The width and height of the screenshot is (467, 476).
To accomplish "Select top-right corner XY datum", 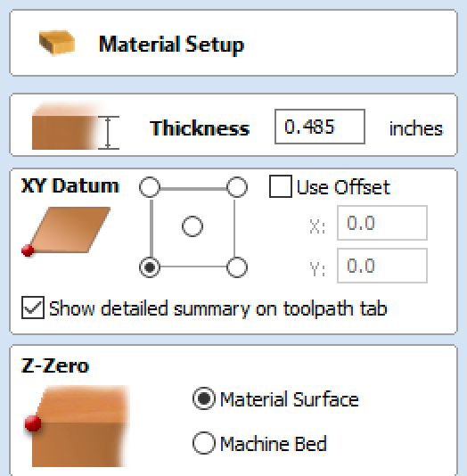I will click(237, 187).
